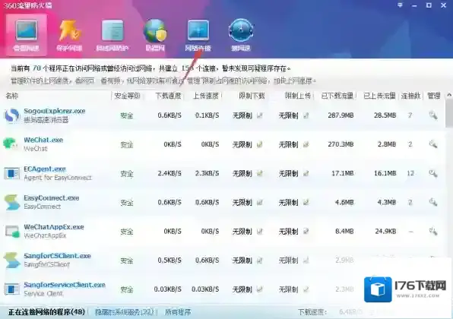
Task: Edit upload limit for SangforCSClient.exe
Action: click(306, 261)
